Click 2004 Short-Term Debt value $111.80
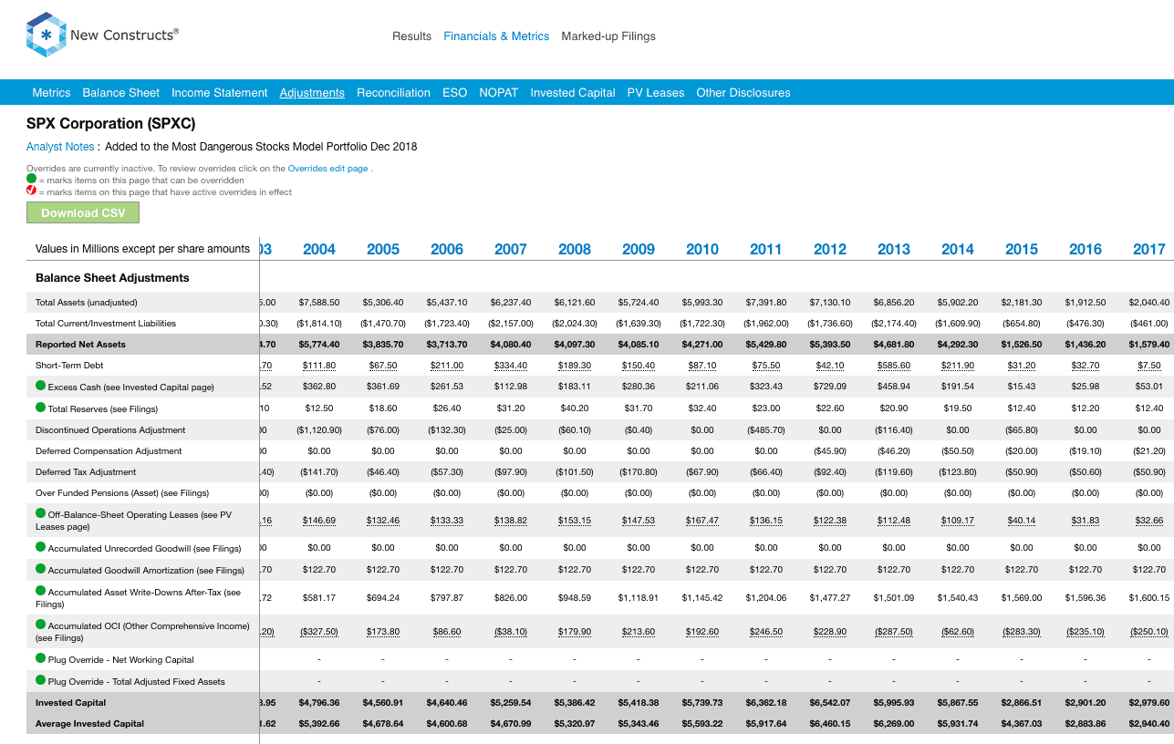The height and width of the screenshot is (744, 1174). [x=319, y=366]
